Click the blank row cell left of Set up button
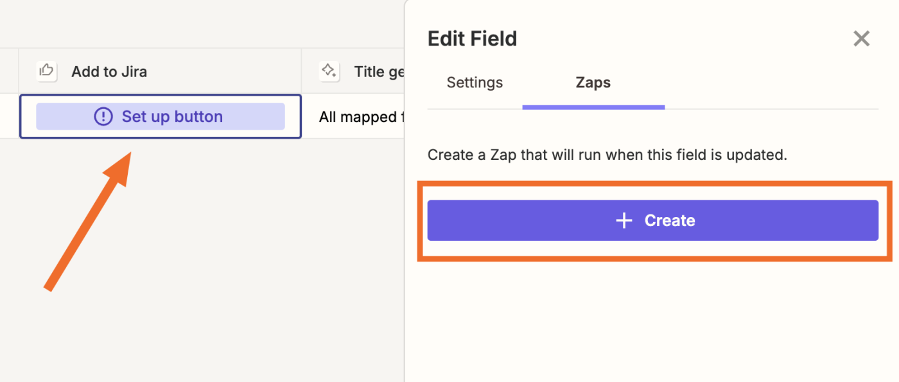This screenshot has width=899, height=382. 9,116
